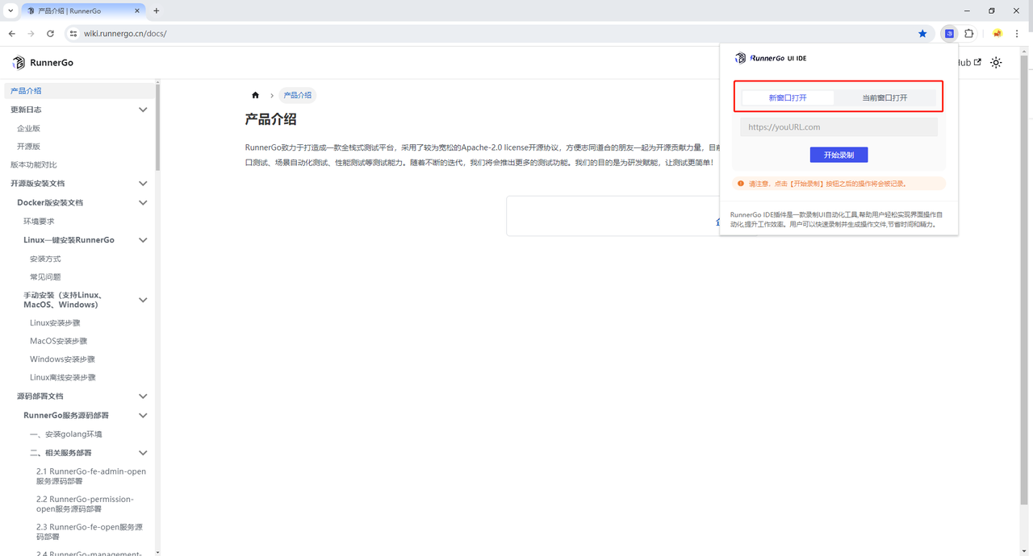This screenshot has width=1033, height=556.
Task: Click the browser address bar URL
Action: pyautogui.click(x=125, y=34)
